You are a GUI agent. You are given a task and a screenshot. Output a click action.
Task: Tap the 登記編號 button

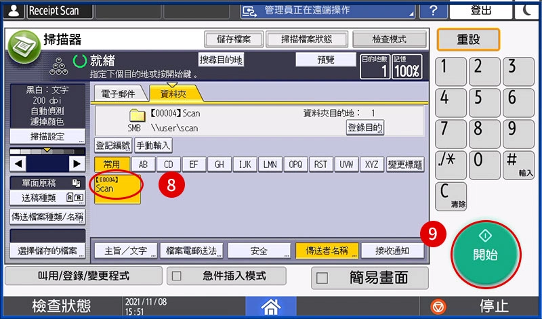click(x=113, y=146)
